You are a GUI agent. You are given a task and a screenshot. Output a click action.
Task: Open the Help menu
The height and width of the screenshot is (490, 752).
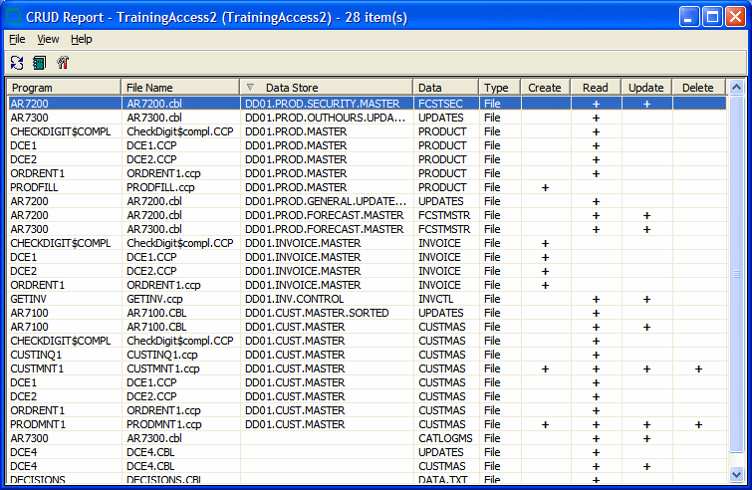pyautogui.click(x=81, y=39)
